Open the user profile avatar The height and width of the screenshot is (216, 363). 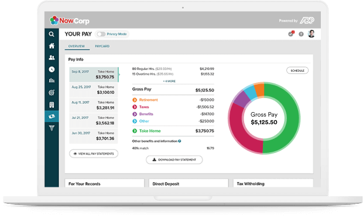[311, 34]
